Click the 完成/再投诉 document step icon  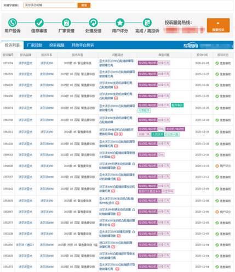147,23
